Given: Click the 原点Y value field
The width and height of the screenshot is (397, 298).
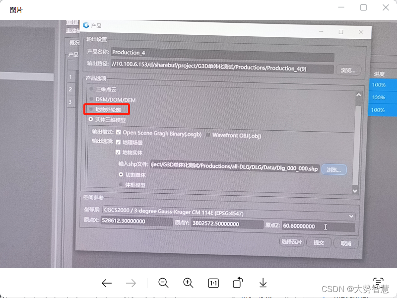Looking at the screenshot, I should (x=227, y=223).
